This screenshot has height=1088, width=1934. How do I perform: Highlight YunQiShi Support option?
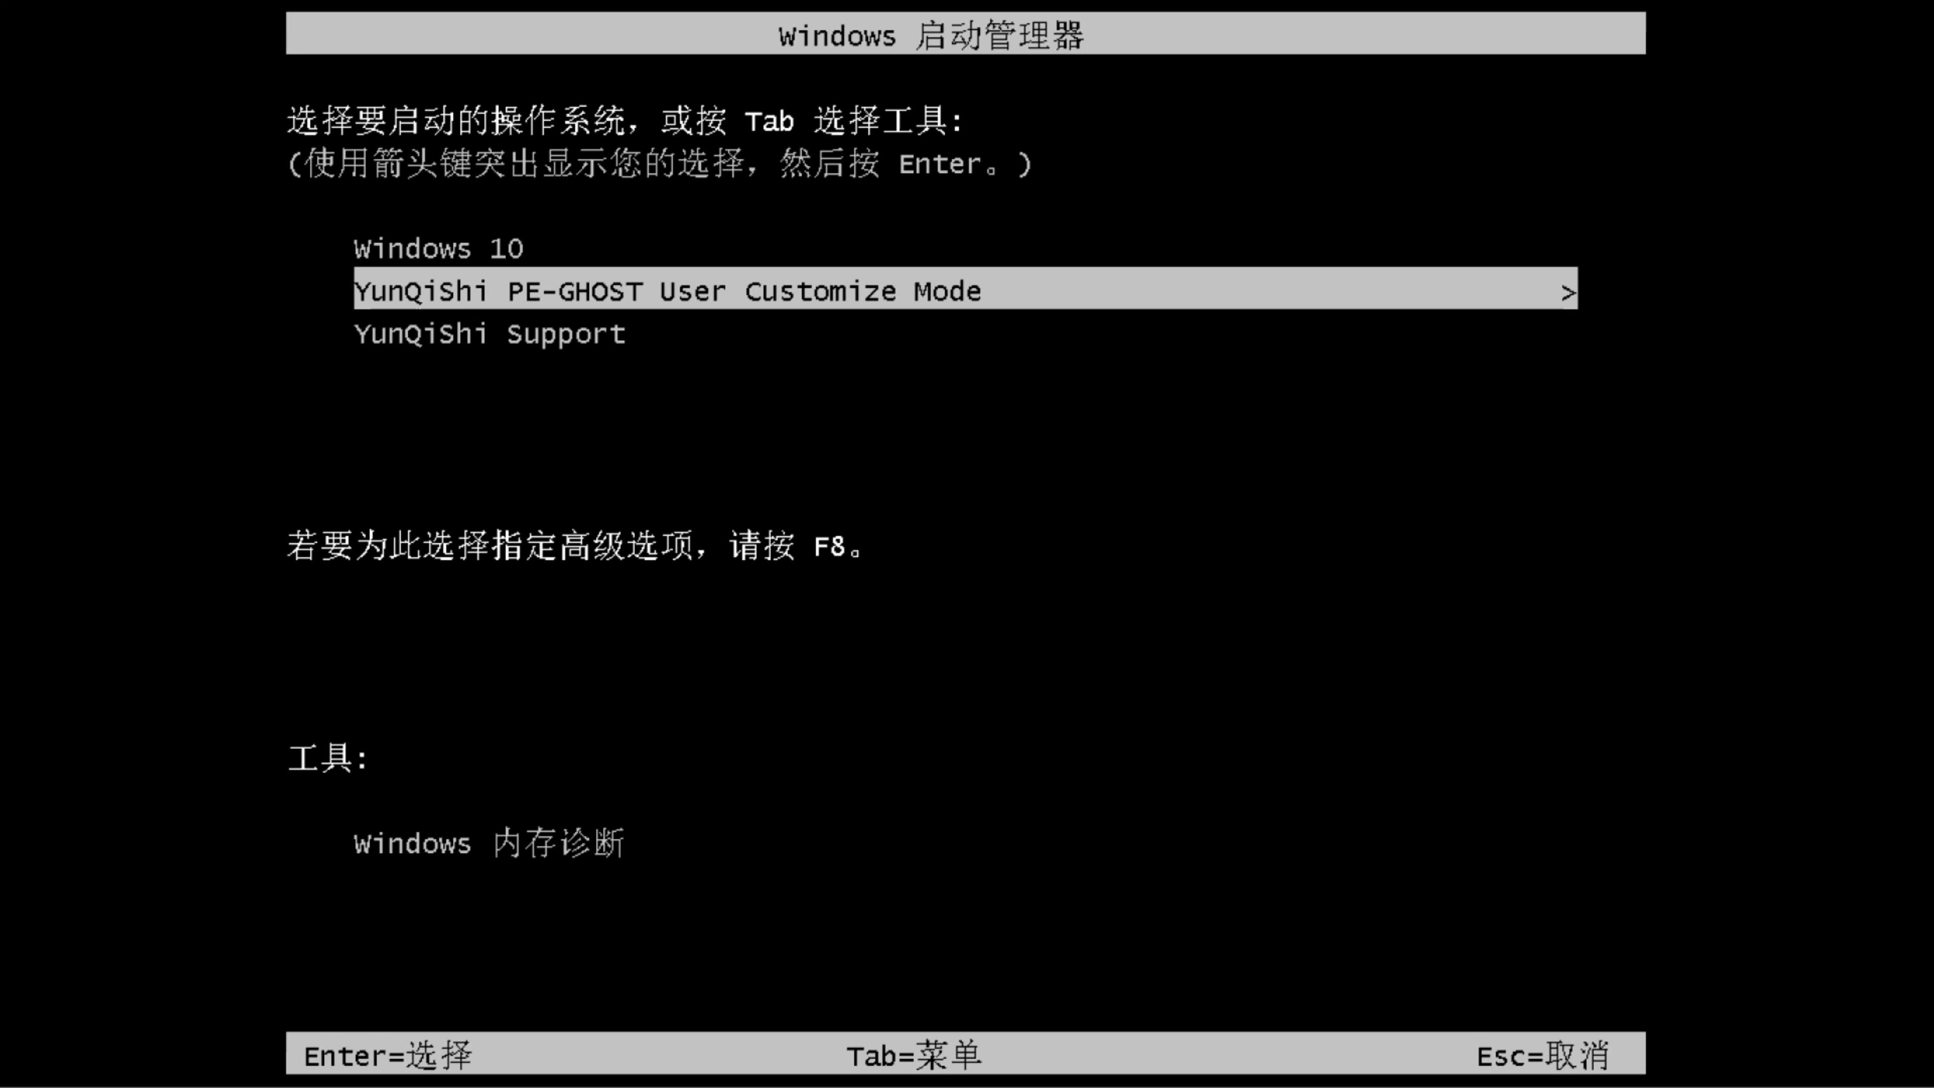point(489,333)
